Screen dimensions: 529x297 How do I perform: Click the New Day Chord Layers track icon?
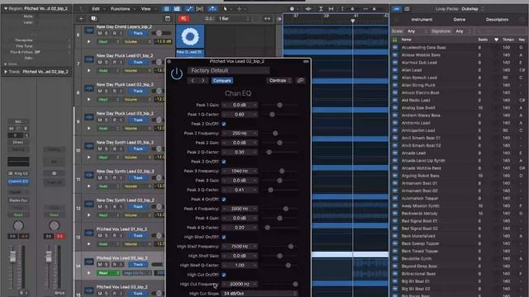click(x=89, y=31)
